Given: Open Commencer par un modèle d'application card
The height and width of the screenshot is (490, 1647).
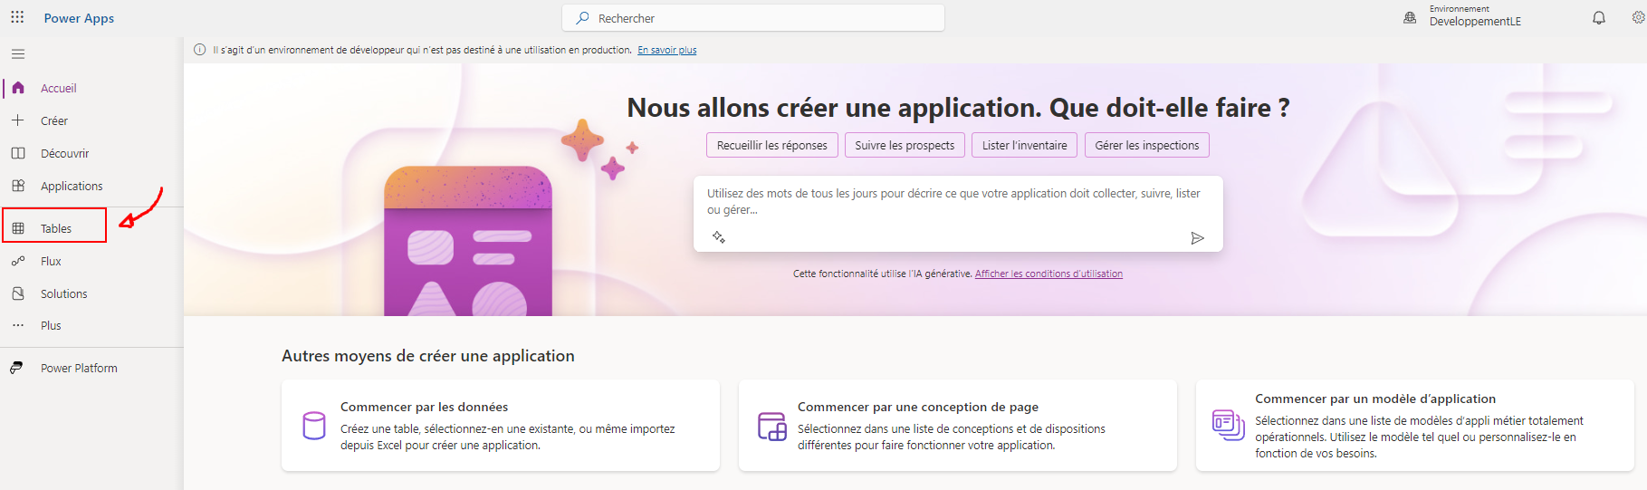Looking at the screenshot, I should coord(1415,426).
